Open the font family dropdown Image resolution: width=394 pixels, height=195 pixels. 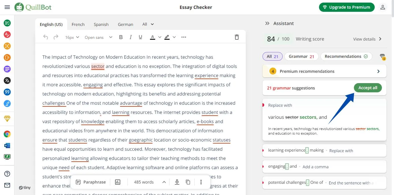[x=98, y=37]
